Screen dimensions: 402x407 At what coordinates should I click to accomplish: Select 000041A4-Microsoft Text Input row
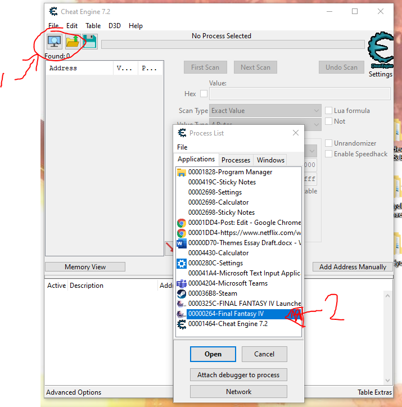(x=238, y=273)
